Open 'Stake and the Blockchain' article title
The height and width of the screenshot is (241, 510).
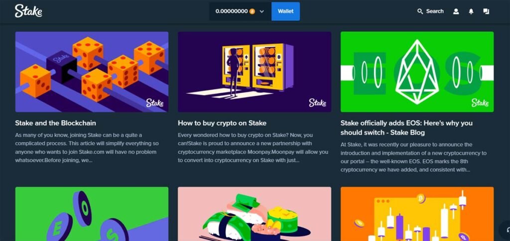point(56,123)
